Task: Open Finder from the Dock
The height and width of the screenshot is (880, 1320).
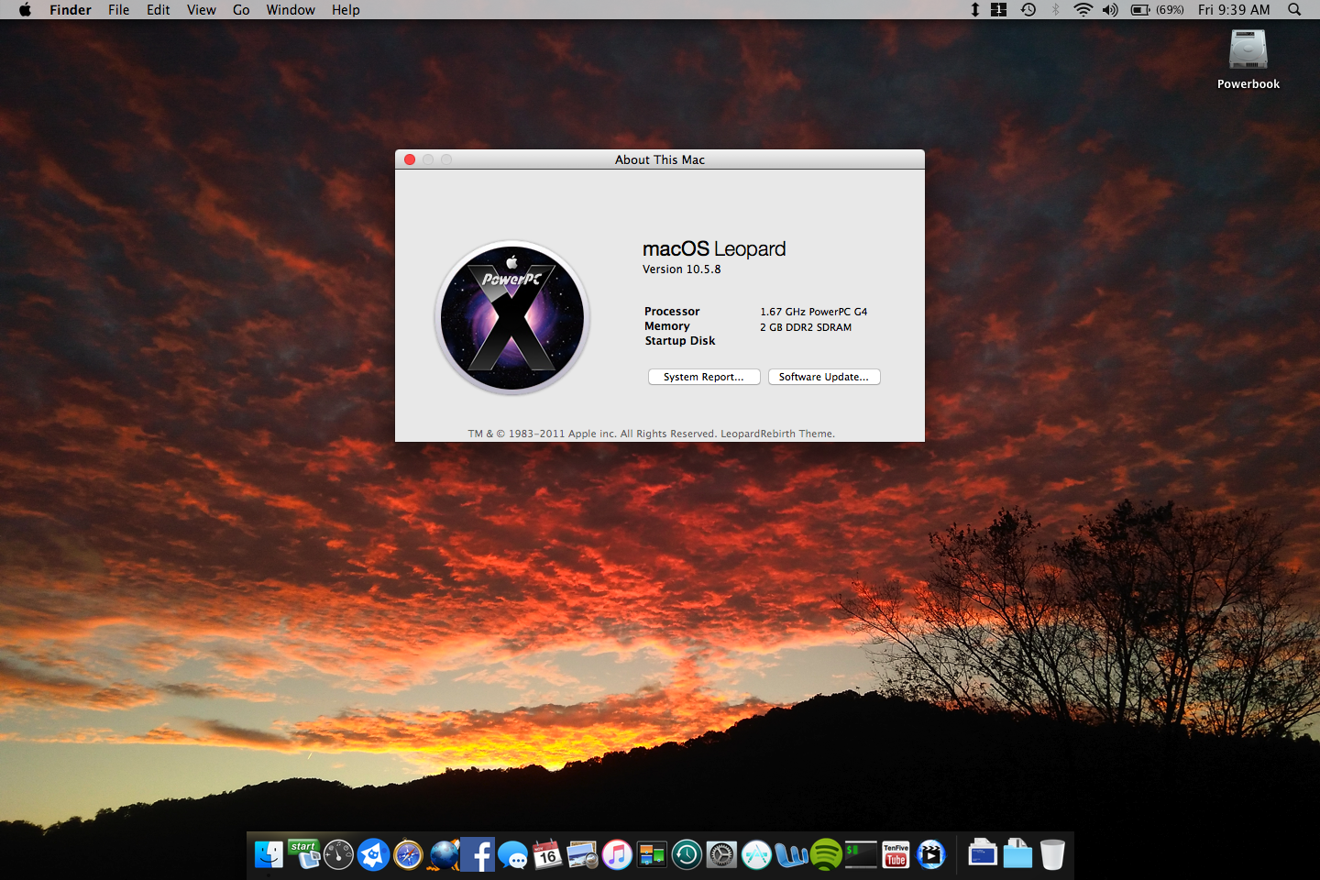Action: [x=269, y=854]
